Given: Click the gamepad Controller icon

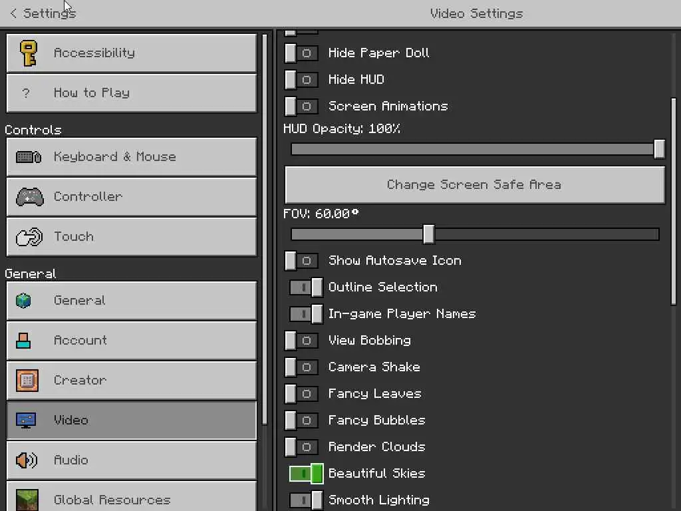Looking at the screenshot, I should pyautogui.click(x=29, y=196).
